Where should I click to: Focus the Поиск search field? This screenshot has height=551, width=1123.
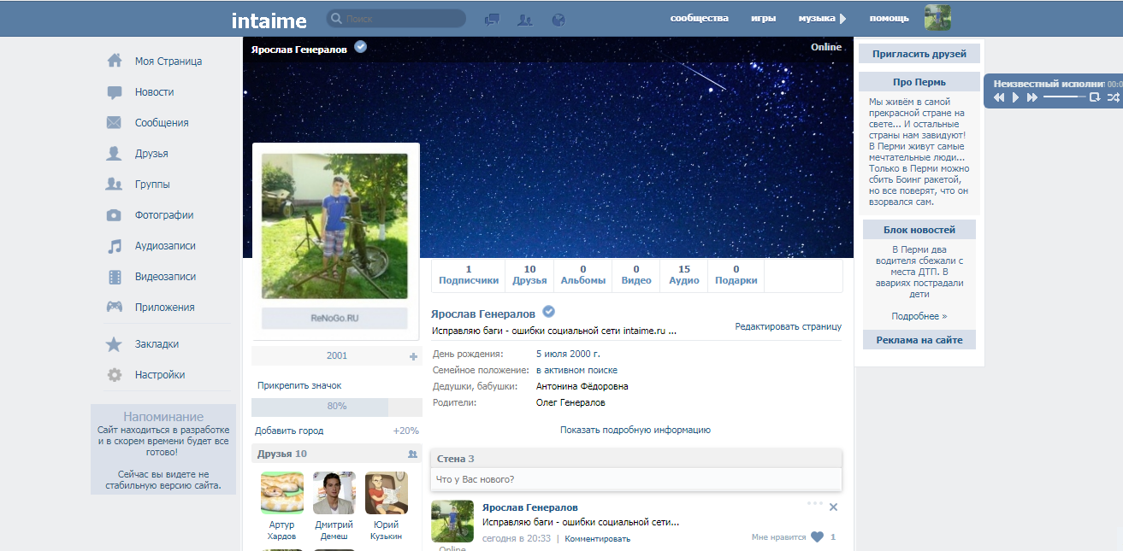[396, 18]
